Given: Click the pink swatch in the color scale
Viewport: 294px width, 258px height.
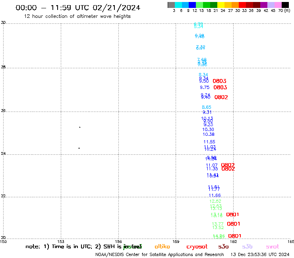Looking at the screenshot, I should coord(278,5).
